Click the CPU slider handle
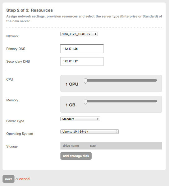Screen dimensions: 169x186 click(x=85, y=81)
